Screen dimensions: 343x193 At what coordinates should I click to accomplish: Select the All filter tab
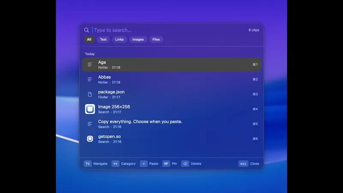89,39
